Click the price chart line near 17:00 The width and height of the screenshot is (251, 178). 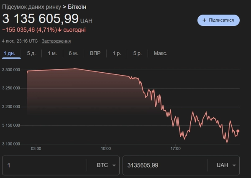pyautogui.click(x=176, y=120)
